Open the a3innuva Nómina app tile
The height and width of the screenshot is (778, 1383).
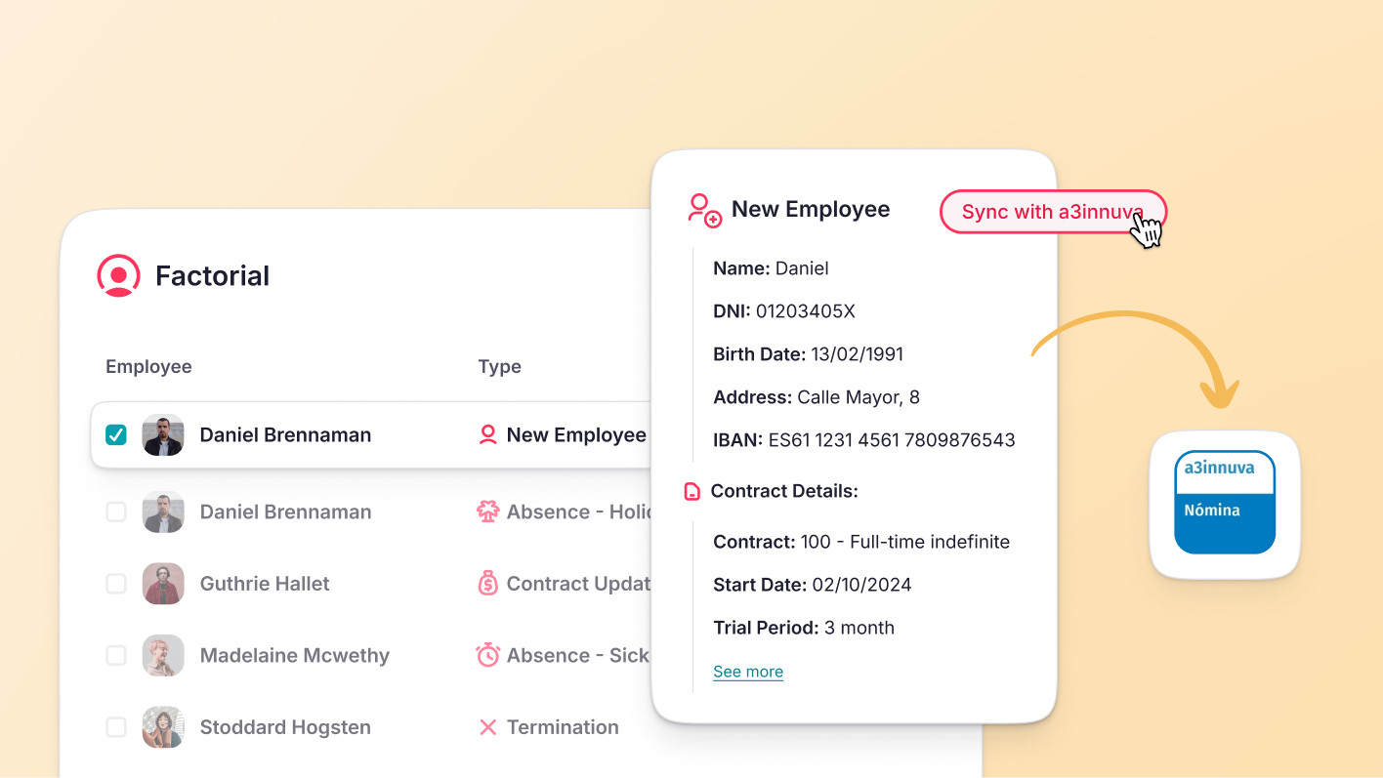[x=1225, y=504]
